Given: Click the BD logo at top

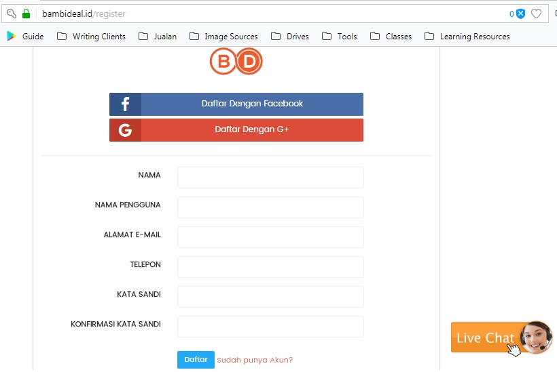Looking at the screenshot, I should pos(236,62).
